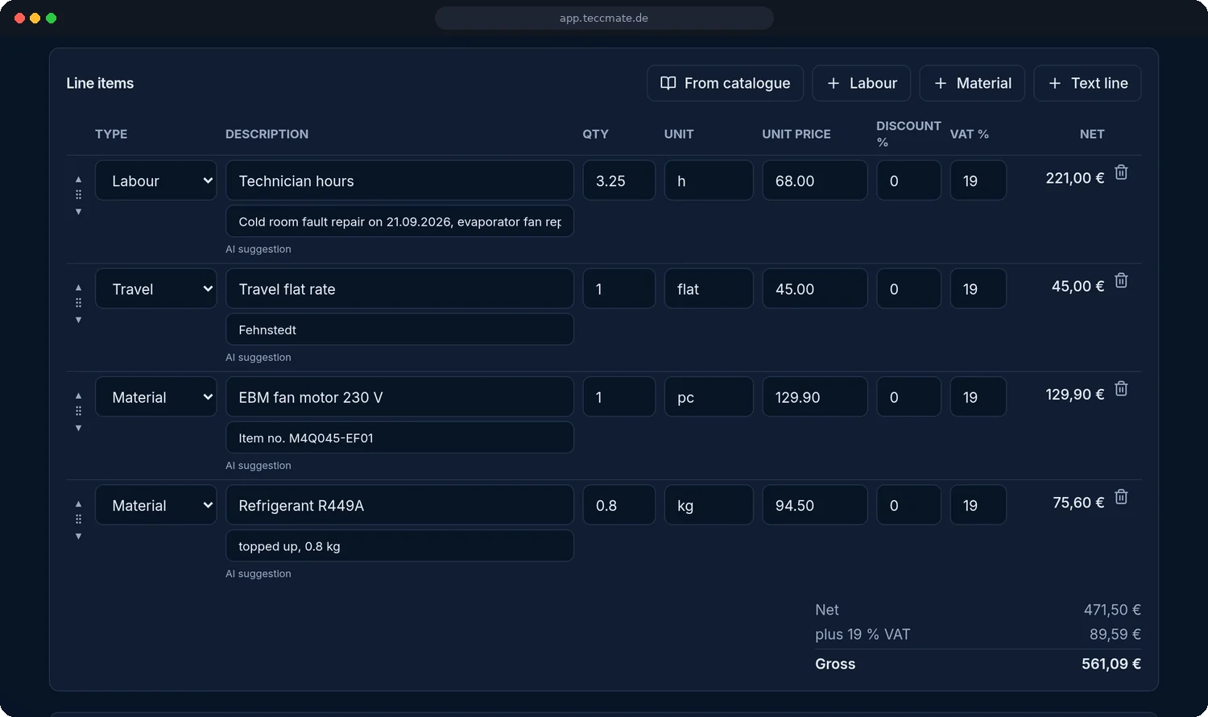Click drag handle of Travel flat rate row

coord(78,303)
